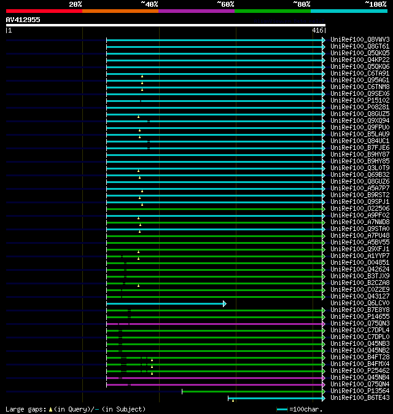393x414 pixels.
Task: Select the UniRef100_B6TE43 label
Action: point(360,398)
